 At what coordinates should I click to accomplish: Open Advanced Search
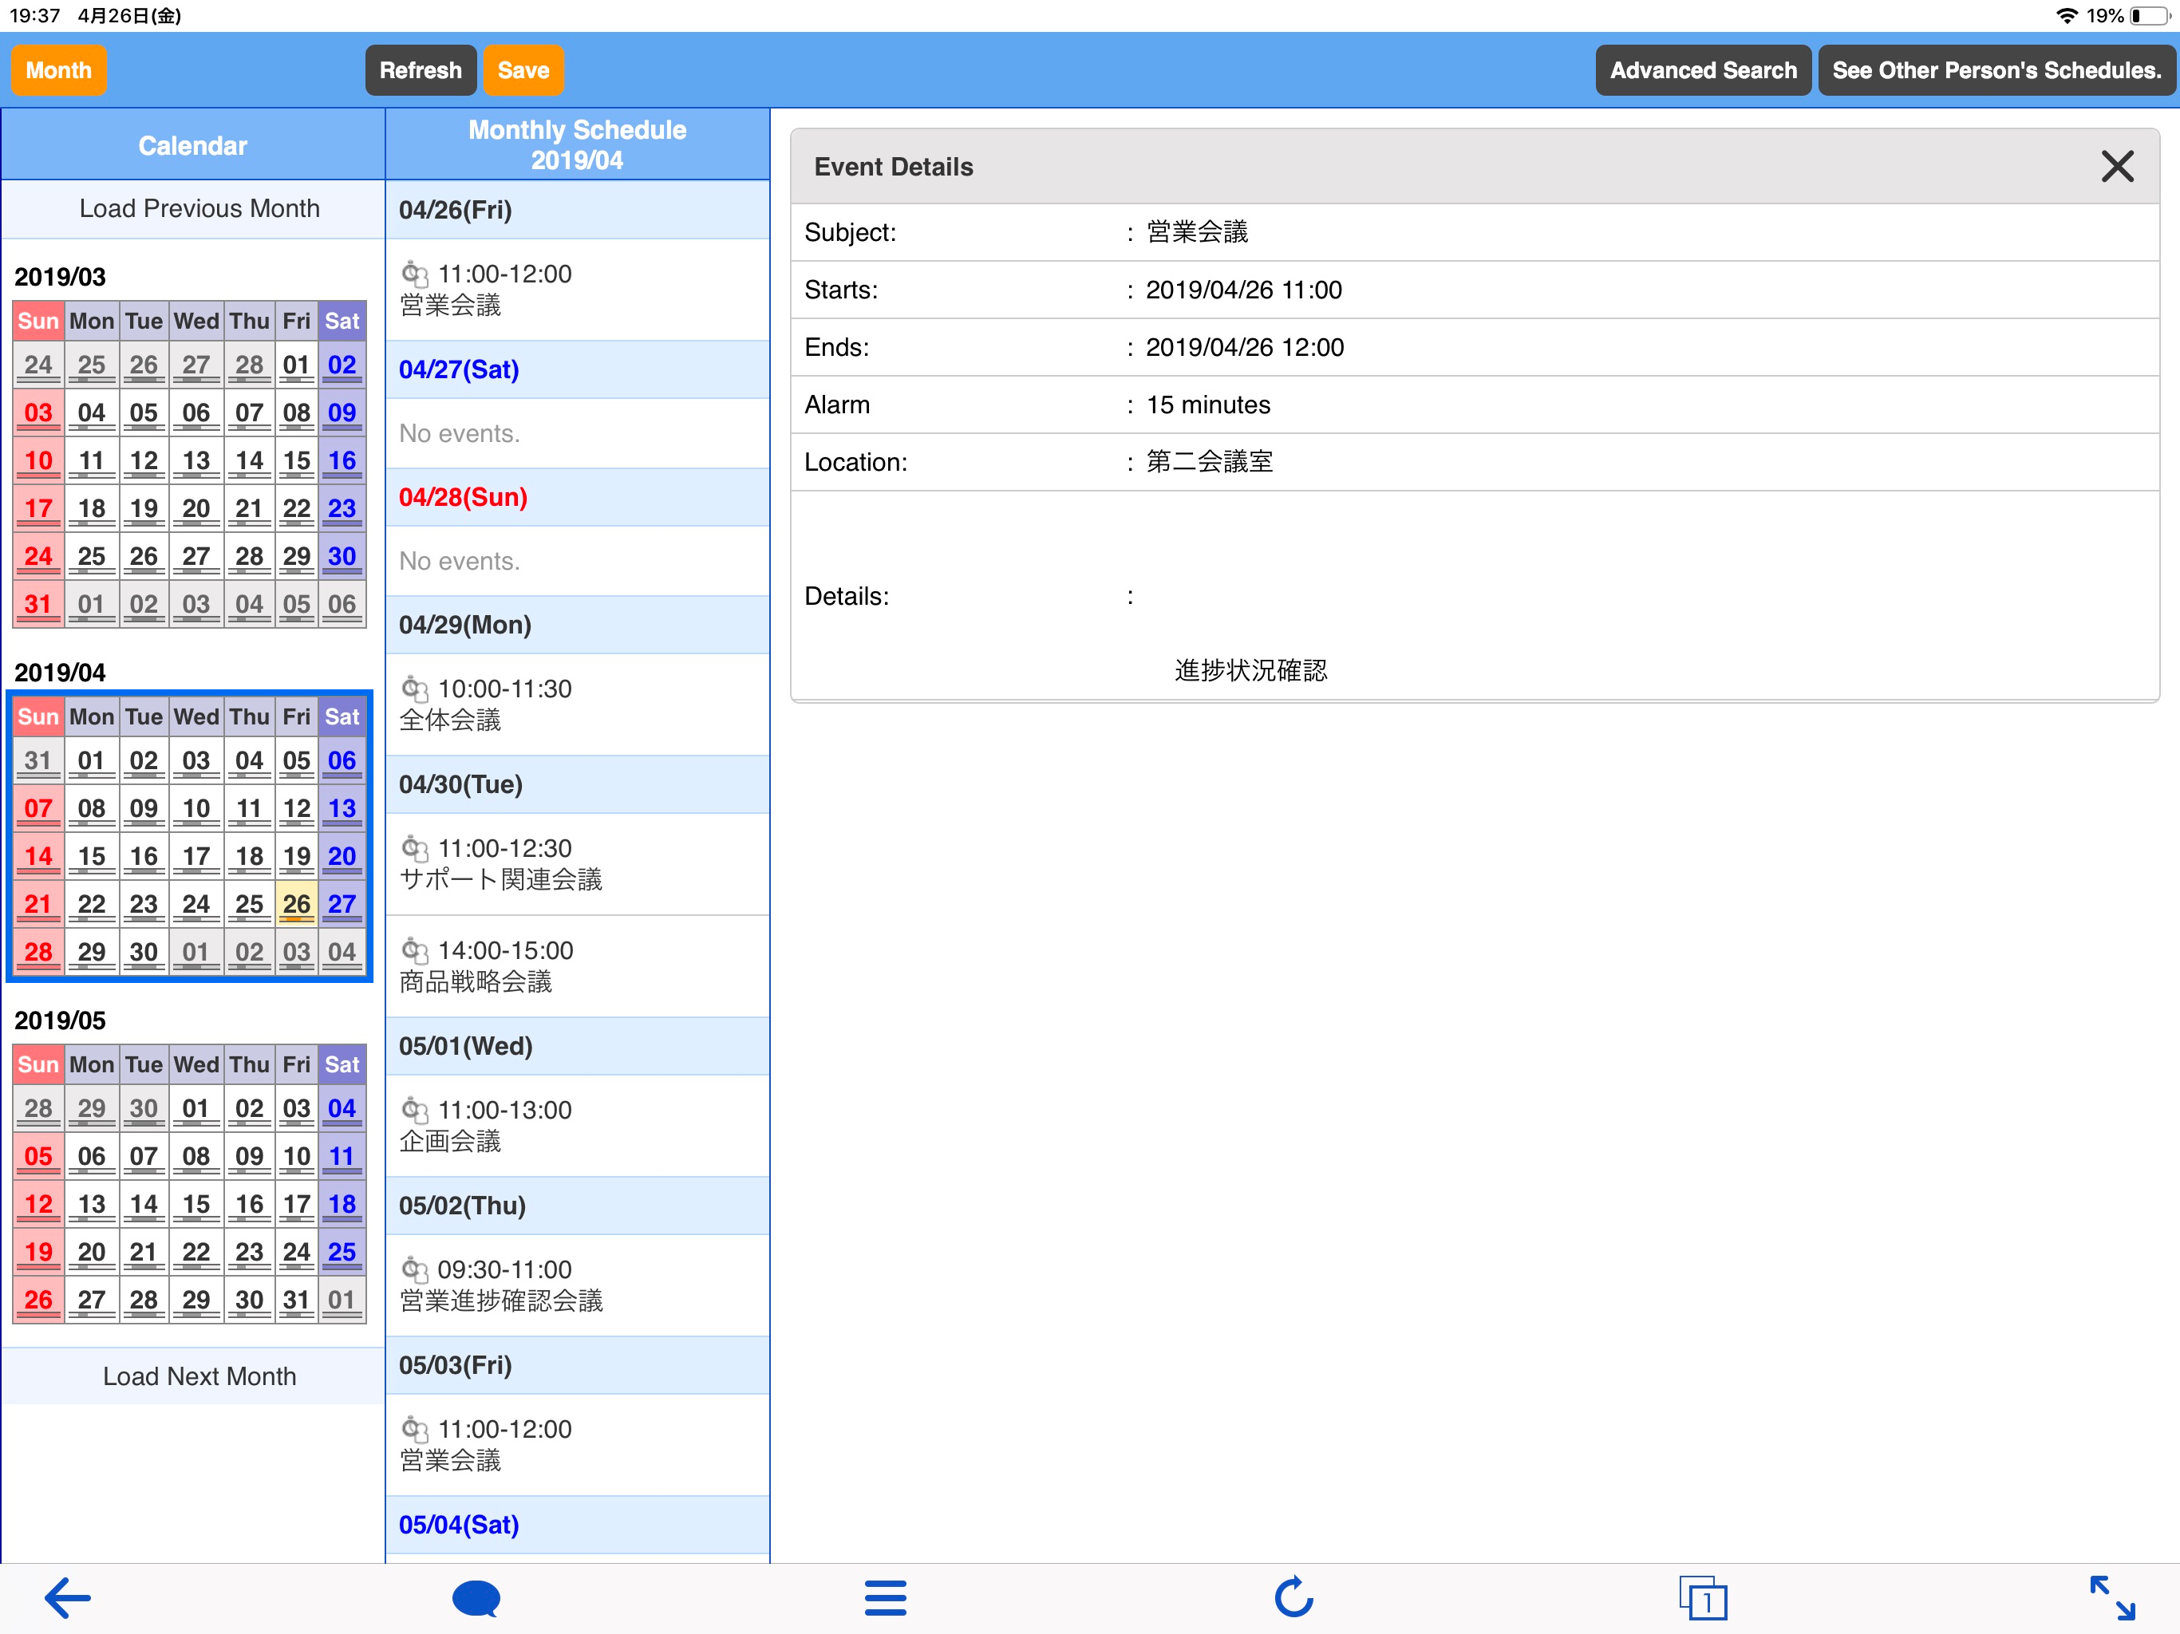pyautogui.click(x=1703, y=70)
